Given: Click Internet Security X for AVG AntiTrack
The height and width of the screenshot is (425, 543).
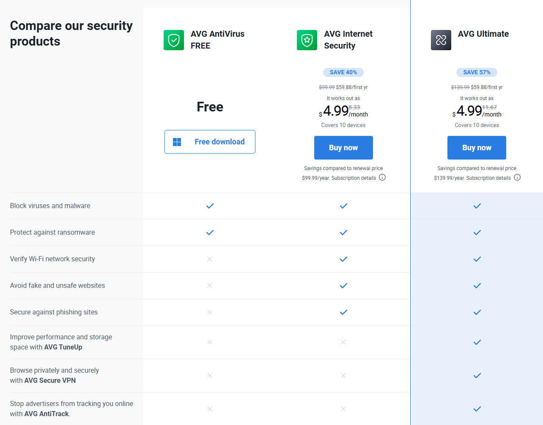Looking at the screenshot, I should click(x=343, y=409).
